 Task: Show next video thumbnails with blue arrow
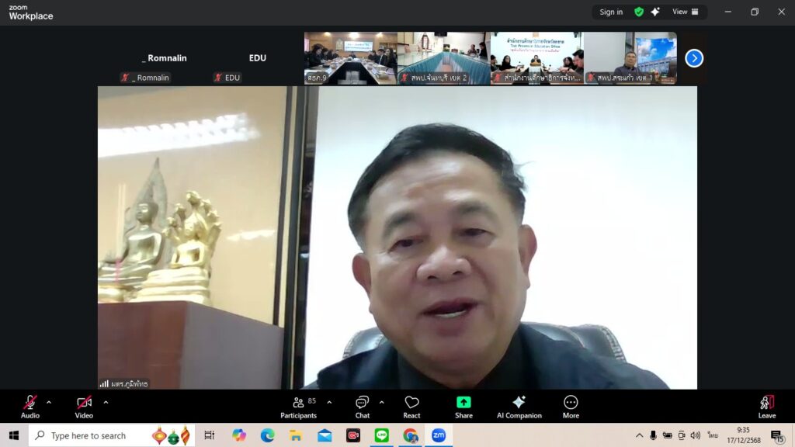(x=694, y=58)
